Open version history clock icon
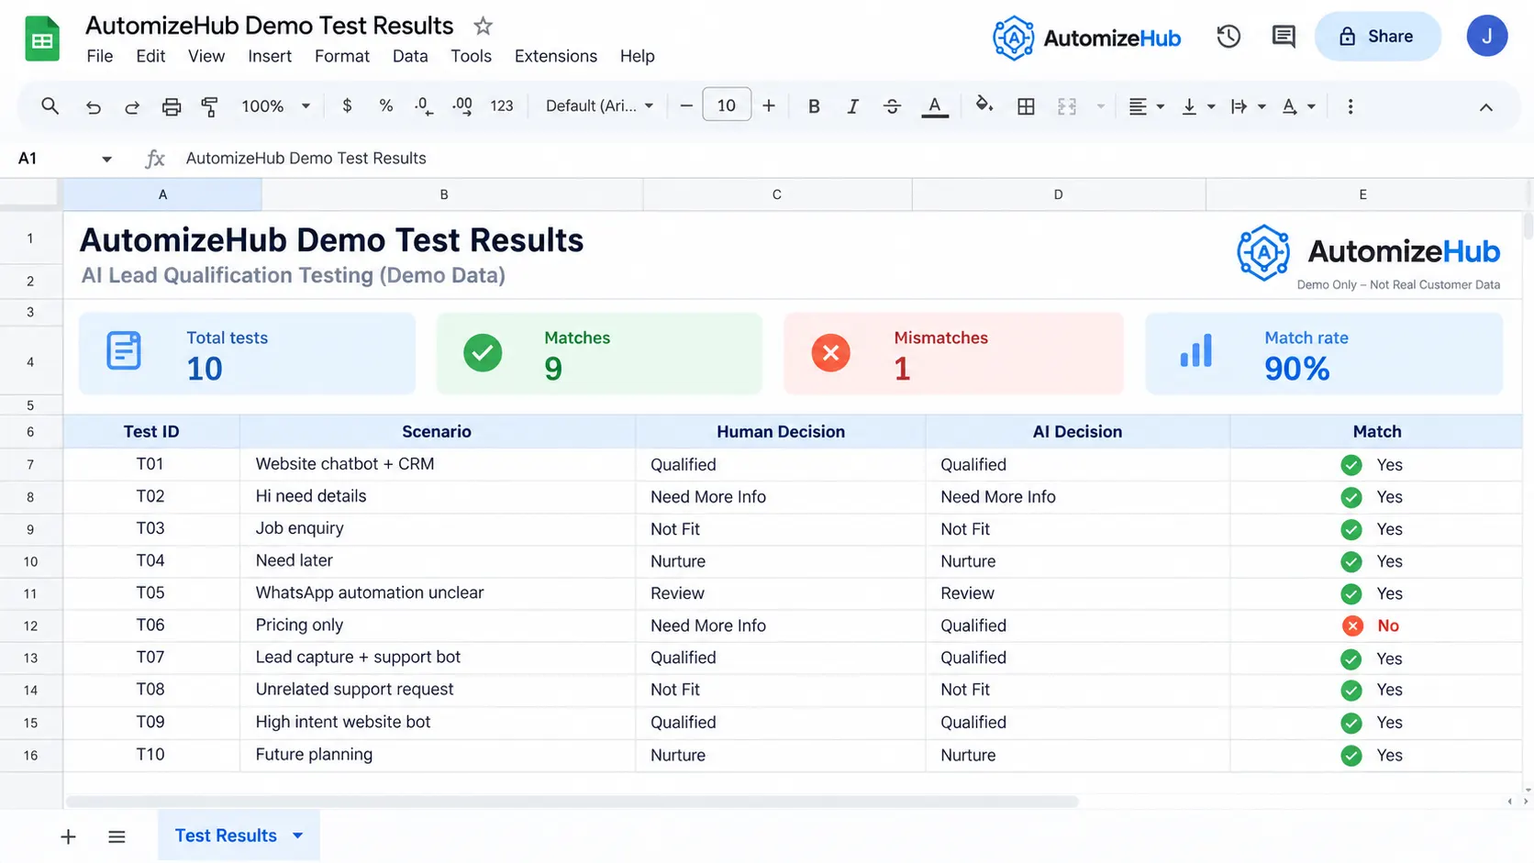The height and width of the screenshot is (863, 1534). [x=1228, y=37]
